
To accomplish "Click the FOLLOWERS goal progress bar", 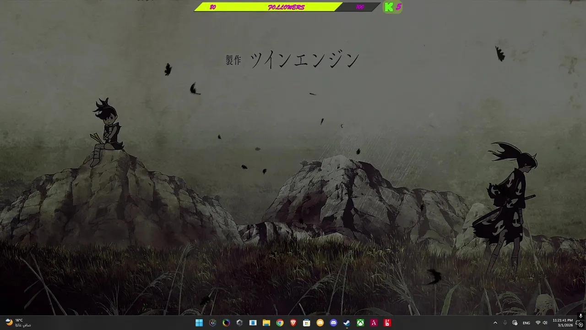I will point(287,7).
